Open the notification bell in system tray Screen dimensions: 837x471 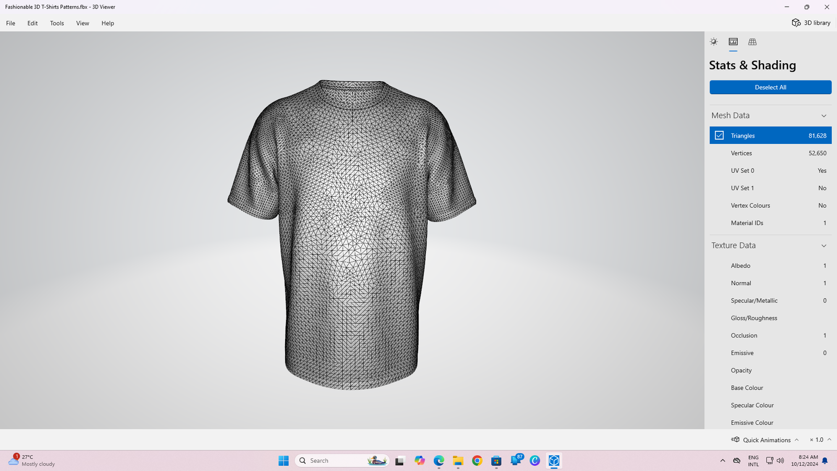(x=825, y=461)
